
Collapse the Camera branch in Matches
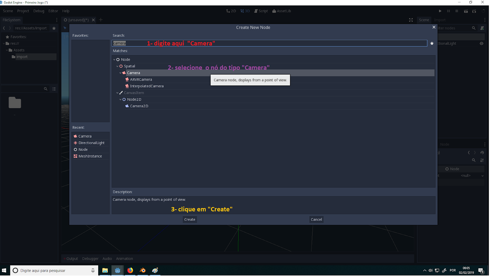click(121, 73)
